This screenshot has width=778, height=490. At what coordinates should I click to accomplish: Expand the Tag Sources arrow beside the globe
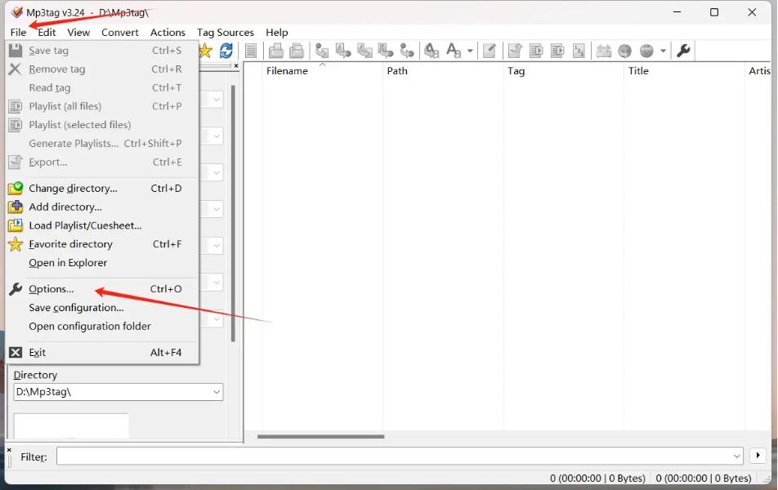pos(663,51)
